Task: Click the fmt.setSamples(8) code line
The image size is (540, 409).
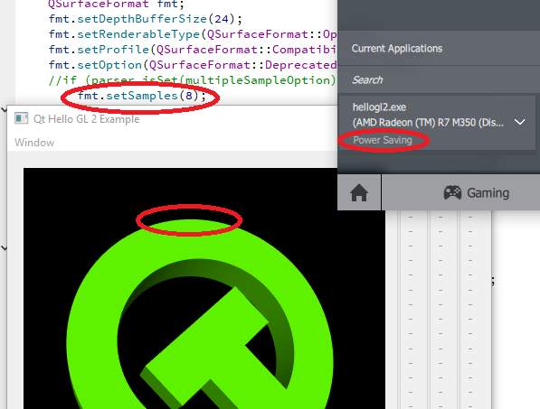Action: [x=142, y=96]
